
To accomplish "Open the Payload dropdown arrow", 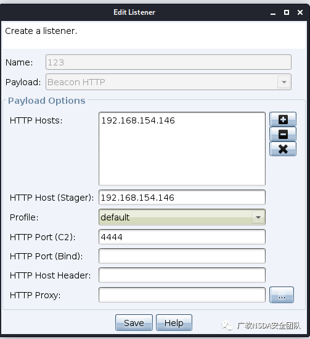I will click(284, 82).
